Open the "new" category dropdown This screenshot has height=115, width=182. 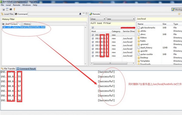[121, 19]
